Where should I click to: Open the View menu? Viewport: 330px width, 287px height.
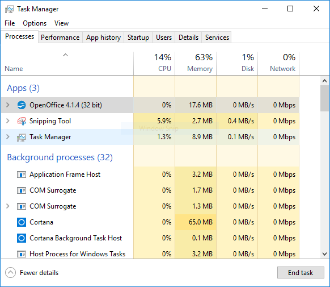point(61,23)
